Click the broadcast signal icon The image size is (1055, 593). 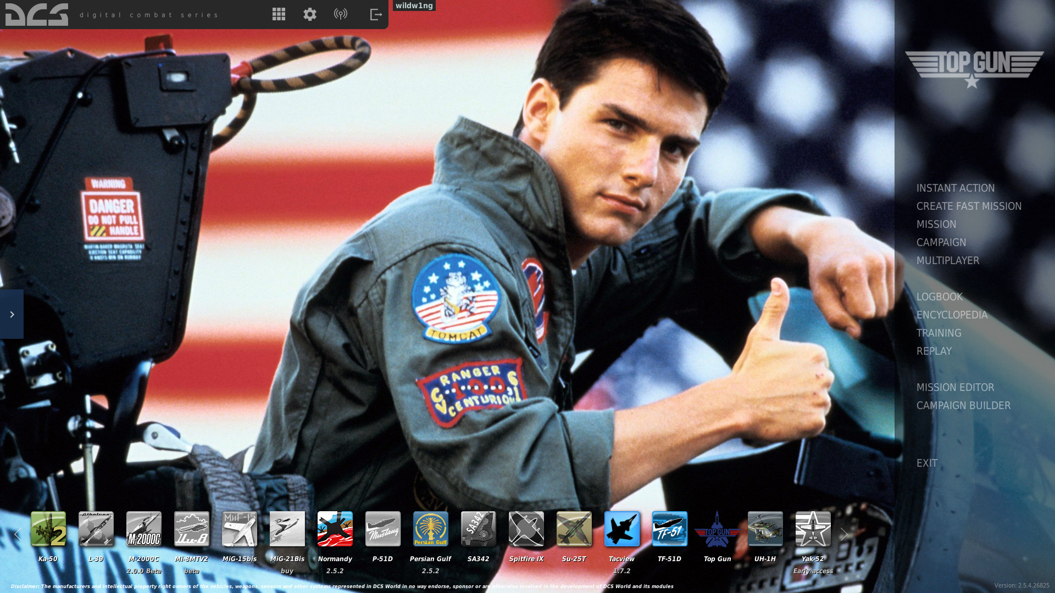341,14
